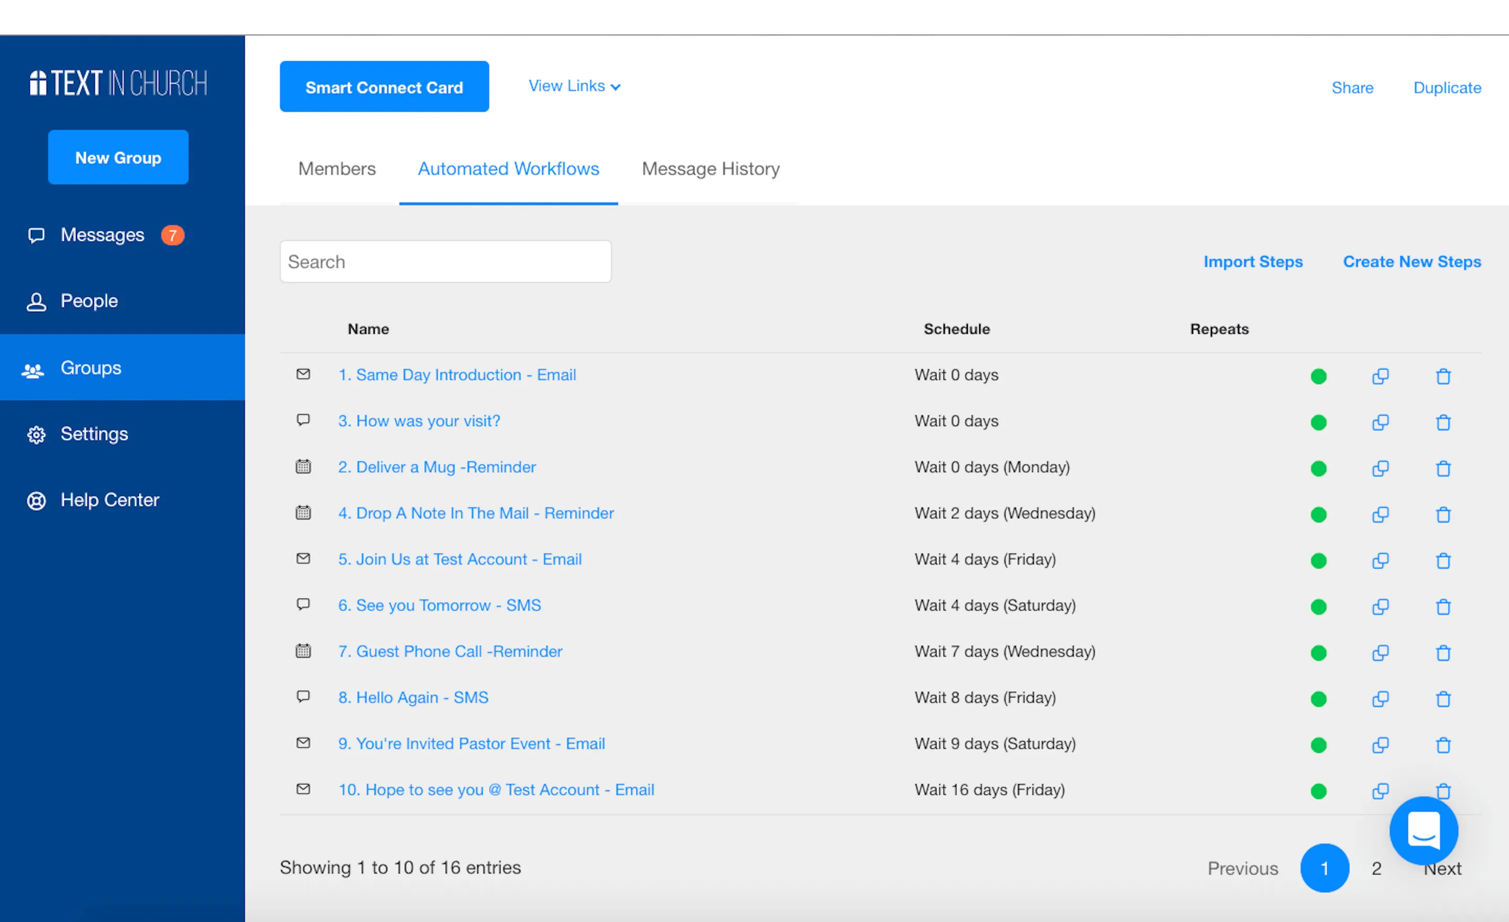The height and width of the screenshot is (922, 1509).
Task: Click Create New Steps link
Action: (1411, 261)
